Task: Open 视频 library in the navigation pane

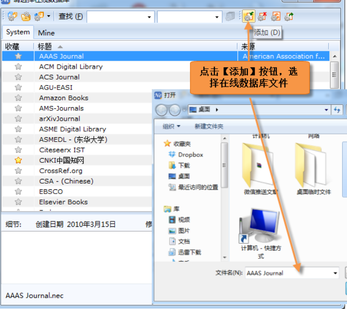Action: [x=179, y=220]
